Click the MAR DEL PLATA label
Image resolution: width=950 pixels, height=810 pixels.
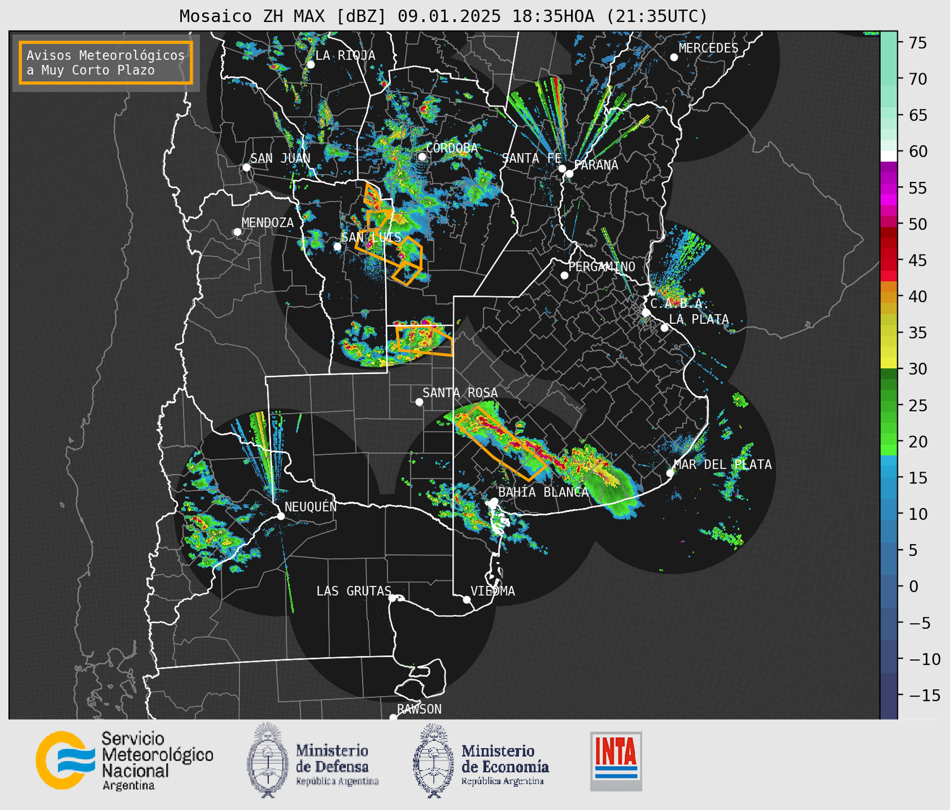pos(722,465)
